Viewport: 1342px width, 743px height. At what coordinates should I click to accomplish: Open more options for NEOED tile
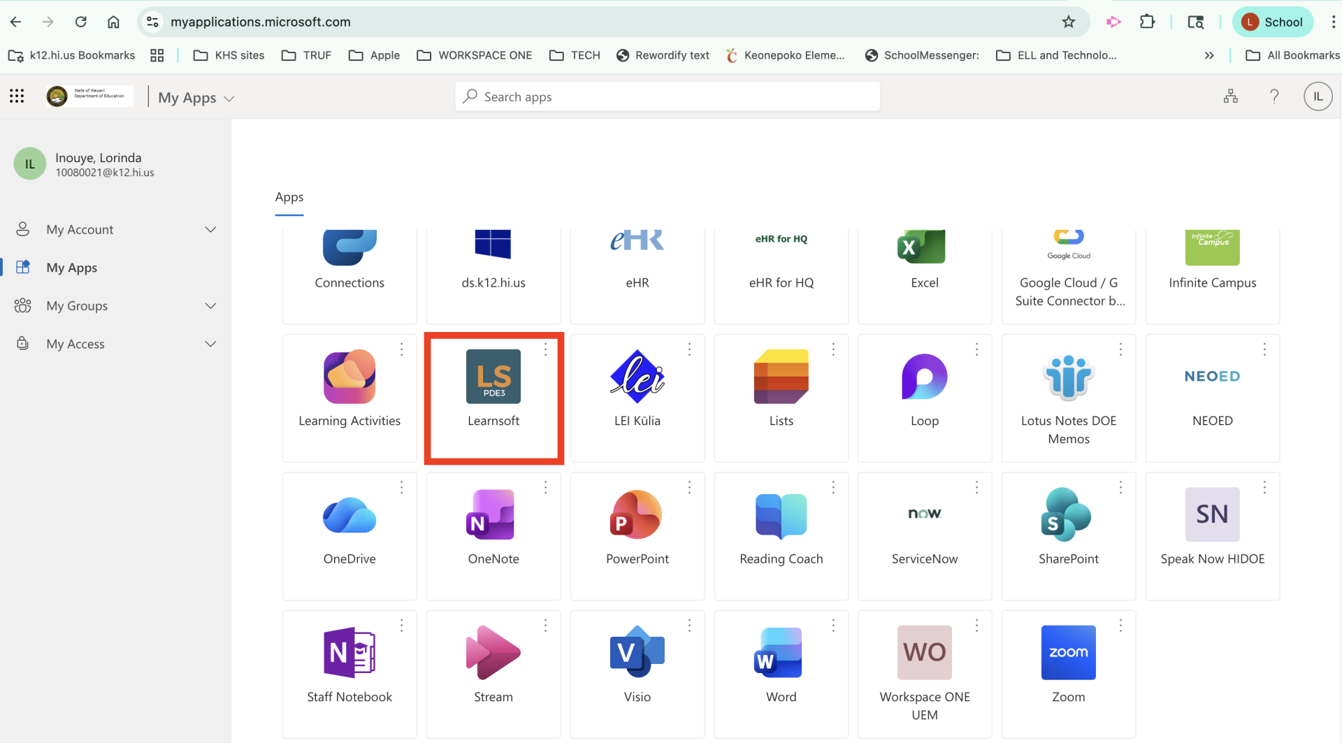[x=1264, y=349]
